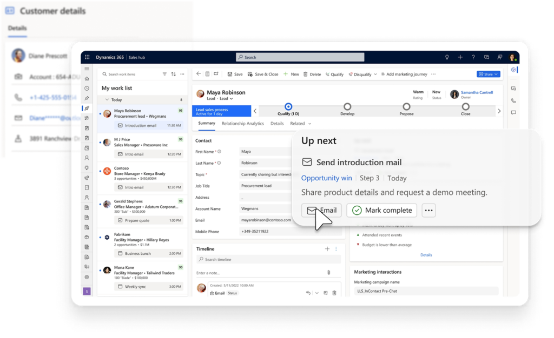This screenshot has width=554, height=338.
Task: Click the sort arrows in work list
Action: click(173, 74)
